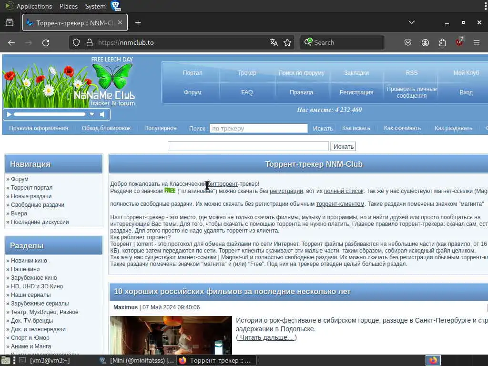Open Свободные раздачи sidebar link
Viewport: 488px width, 366px height.
pos(37,205)
